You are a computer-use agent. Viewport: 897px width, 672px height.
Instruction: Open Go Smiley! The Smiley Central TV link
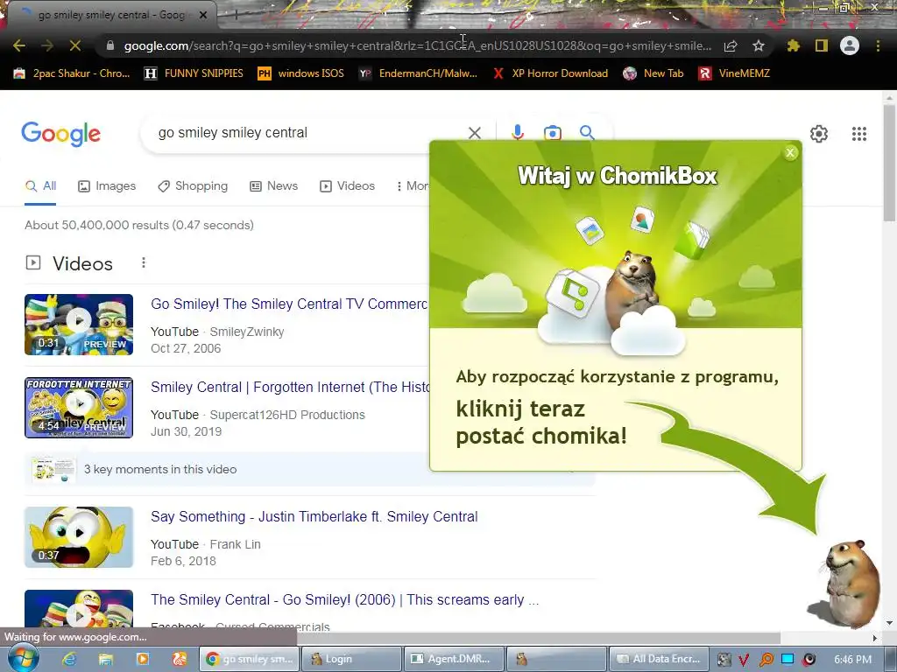tap(289, 304)
